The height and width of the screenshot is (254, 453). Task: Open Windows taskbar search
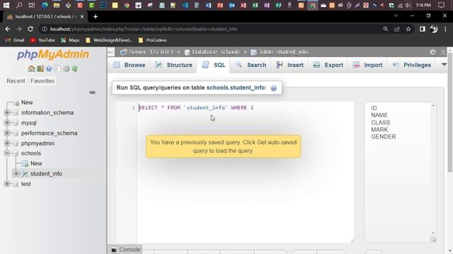click(19, 5)
